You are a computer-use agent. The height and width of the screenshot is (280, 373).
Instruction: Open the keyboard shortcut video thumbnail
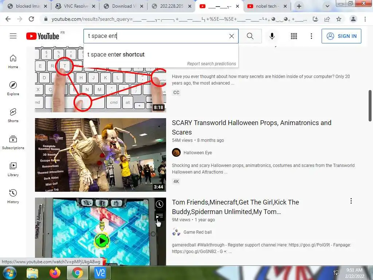[x=101, y=79]
